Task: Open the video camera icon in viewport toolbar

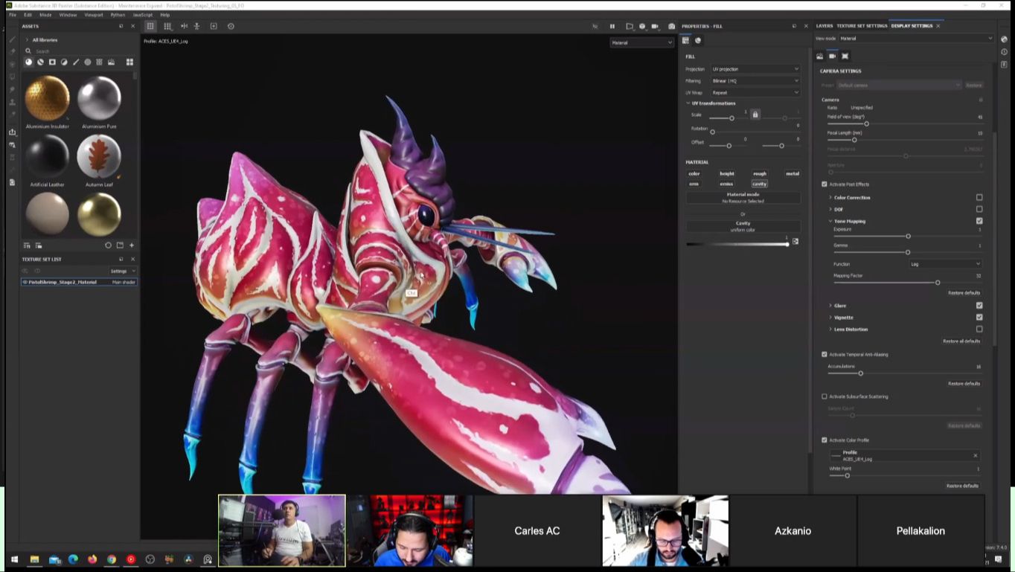Action: (655, 26)
